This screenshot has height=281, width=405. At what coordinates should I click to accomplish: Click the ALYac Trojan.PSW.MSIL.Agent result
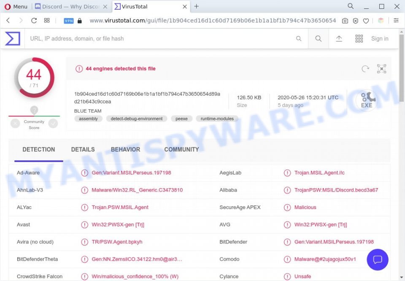pyautogui.click(x=120, y=208)
